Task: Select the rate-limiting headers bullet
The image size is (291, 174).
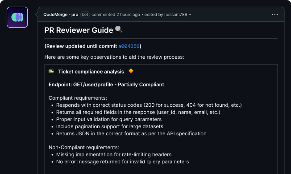Action: click(x=114, y=154)
